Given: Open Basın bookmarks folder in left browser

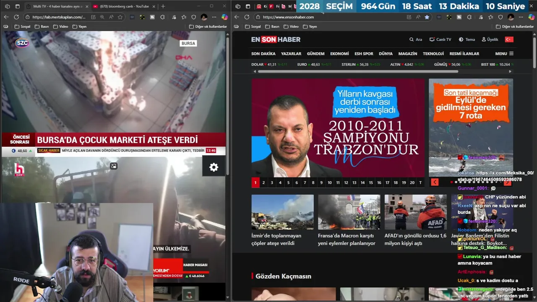Looking at the screenshot, I should (42, 26).
